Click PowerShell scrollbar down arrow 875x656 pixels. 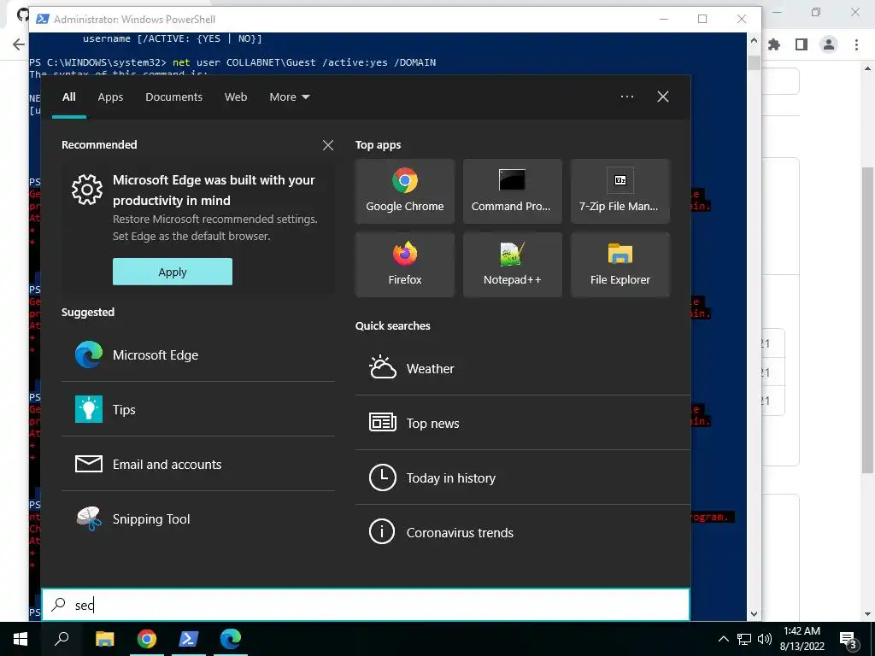coord(754,614)
